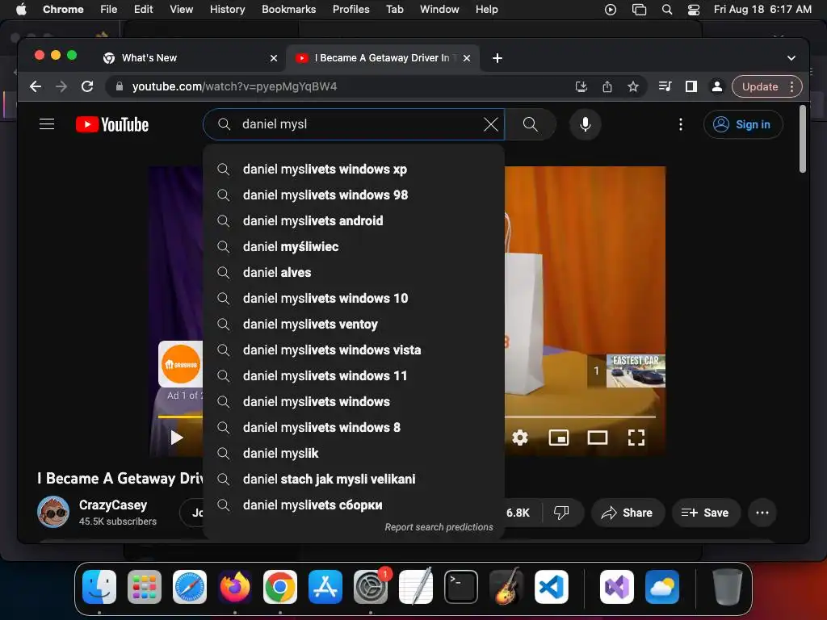Screen dimensions: 827x620
Task: Dislike the video
Action: tap(562, 513)
